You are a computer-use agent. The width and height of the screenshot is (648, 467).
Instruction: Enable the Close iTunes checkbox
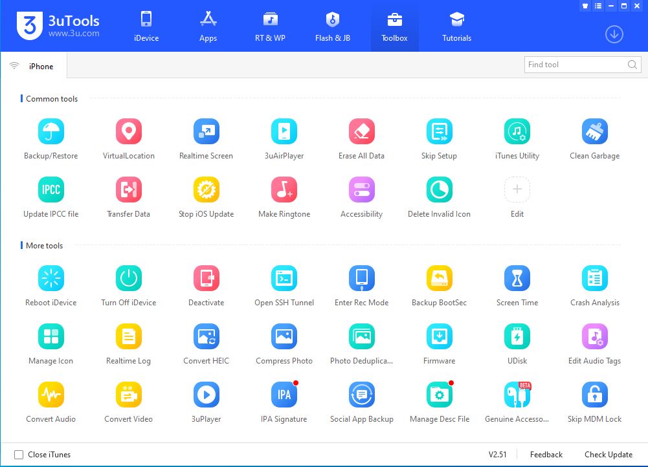pyautogui.click(x=19, y=455)
